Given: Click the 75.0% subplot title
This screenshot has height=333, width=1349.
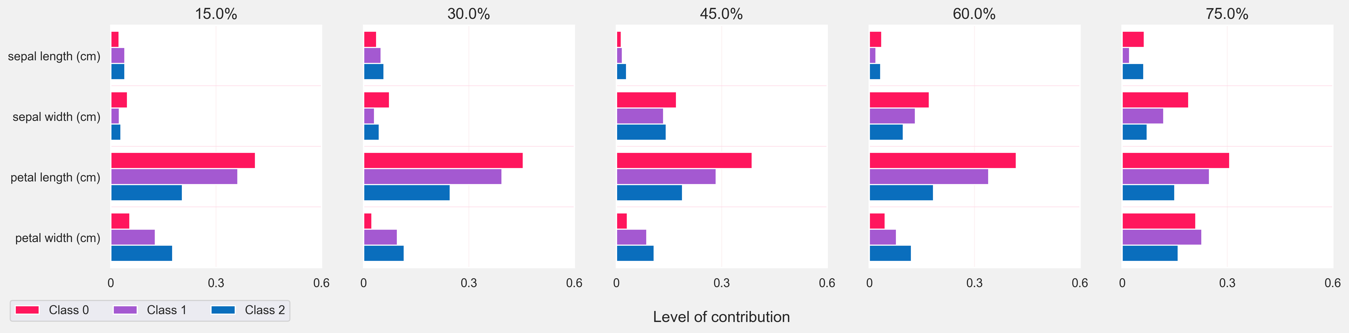Looking at the screenshot, I should tap(1227, 14).
